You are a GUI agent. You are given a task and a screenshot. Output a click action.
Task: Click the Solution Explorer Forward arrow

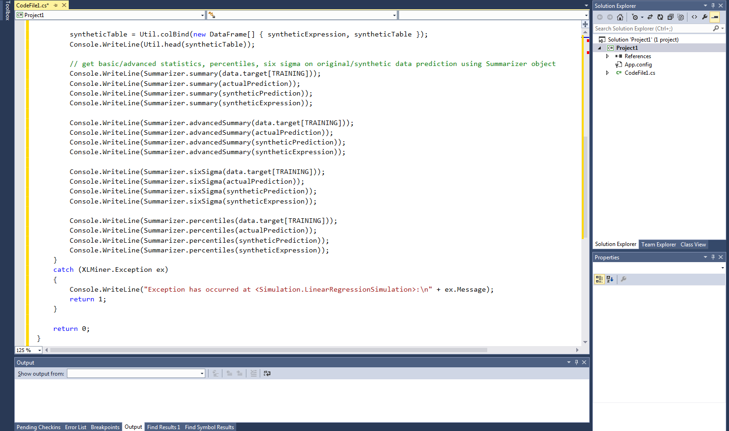(x=610, y=17)
